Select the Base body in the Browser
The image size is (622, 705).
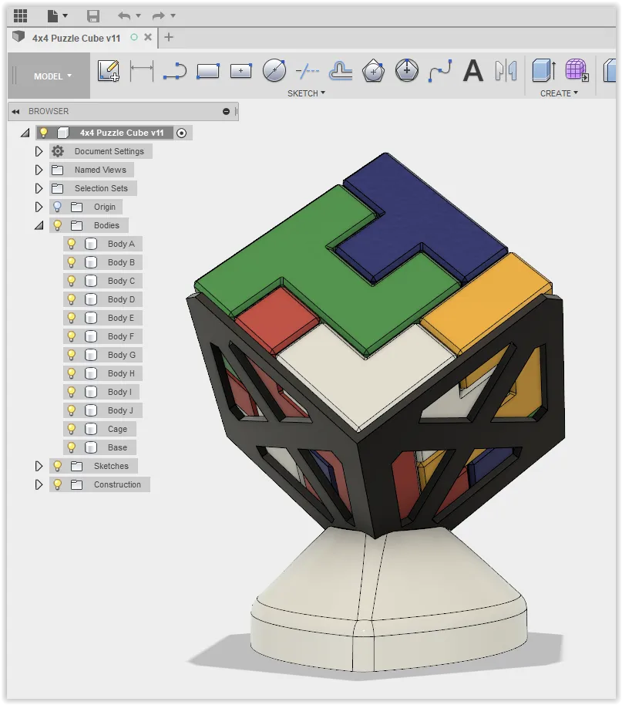coord(118,447)
